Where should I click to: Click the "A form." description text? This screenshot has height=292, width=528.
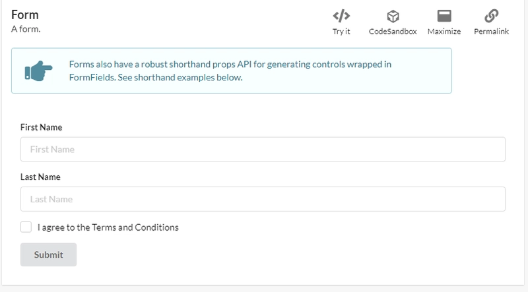tap(26, 29)
